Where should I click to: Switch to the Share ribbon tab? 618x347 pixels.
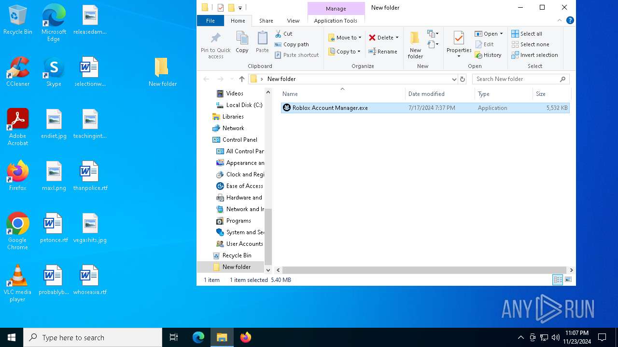266,21
